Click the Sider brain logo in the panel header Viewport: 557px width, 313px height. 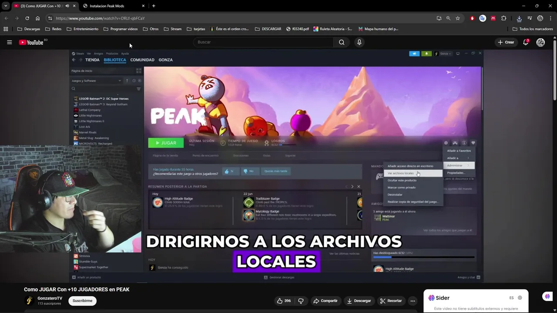click(x=431, y=298)
